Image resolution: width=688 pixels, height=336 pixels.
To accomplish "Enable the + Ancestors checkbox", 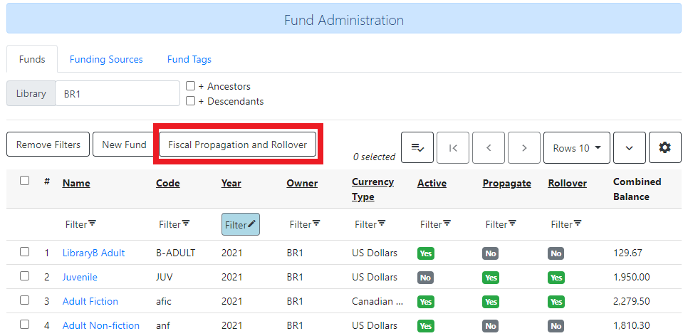I will 191,86.
